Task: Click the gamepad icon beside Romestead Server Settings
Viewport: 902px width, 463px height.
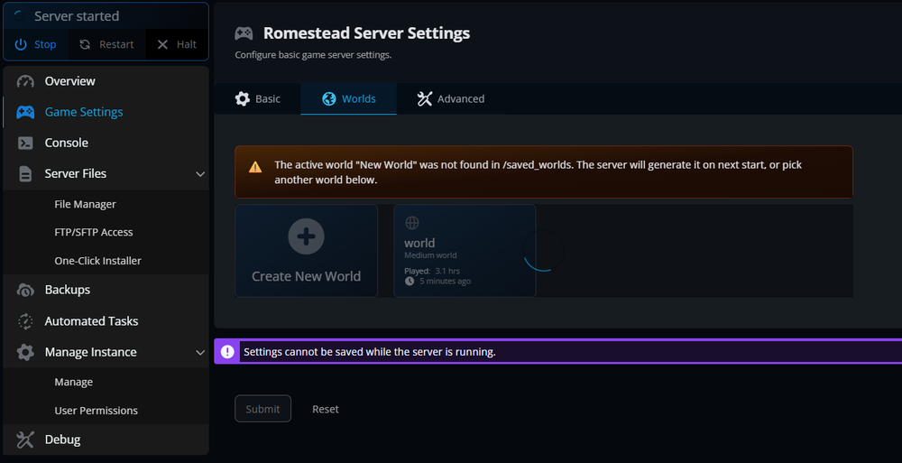Action: (244, 33)
